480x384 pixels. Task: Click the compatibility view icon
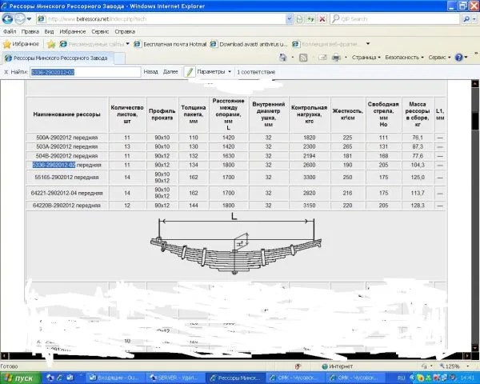300,19
